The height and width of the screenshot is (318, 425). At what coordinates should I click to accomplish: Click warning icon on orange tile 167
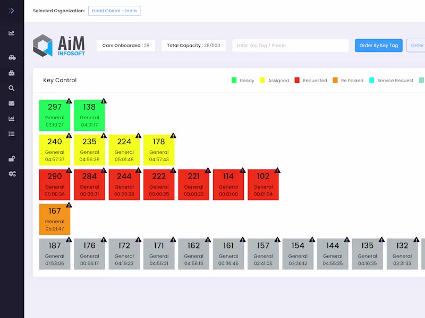69,205
